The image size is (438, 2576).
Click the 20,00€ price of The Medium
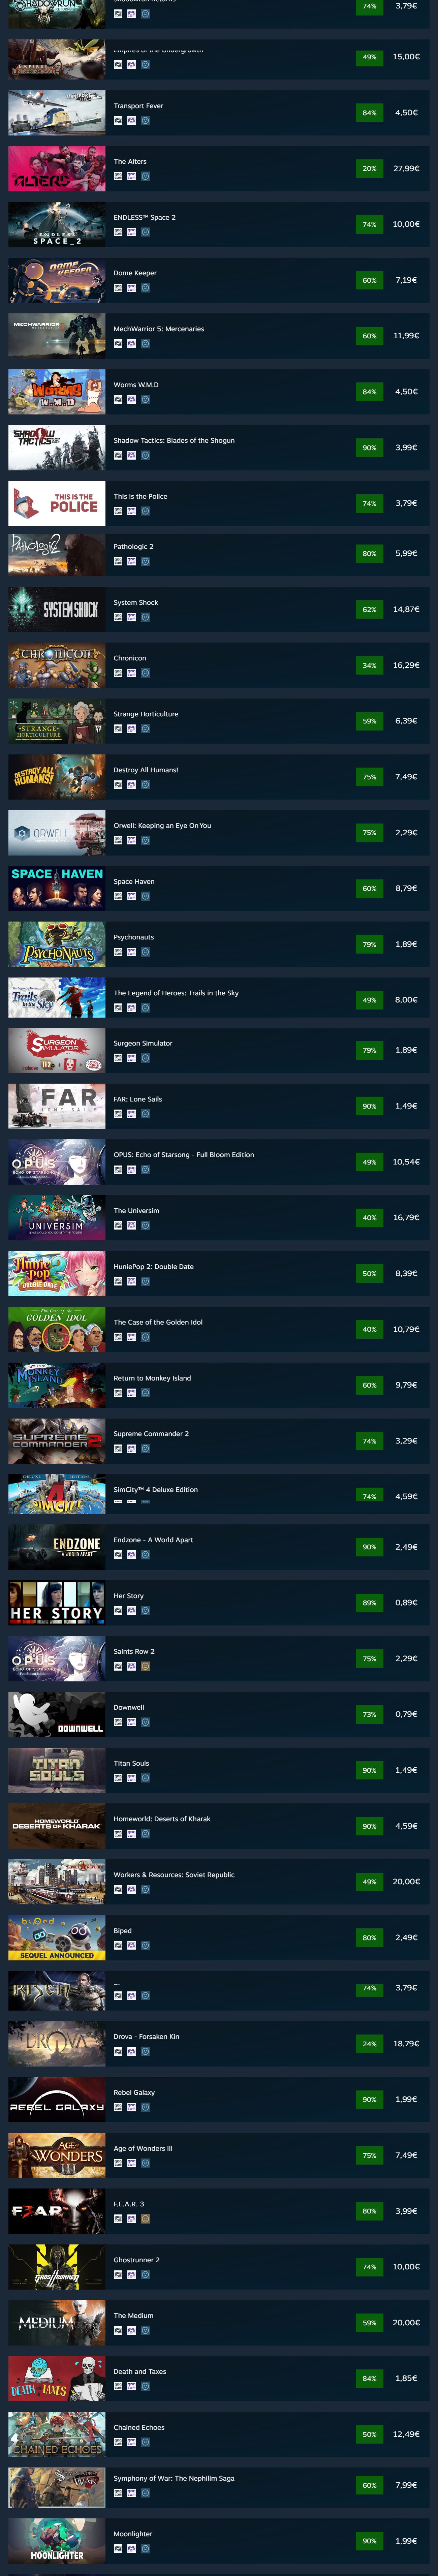coord(406,2323)
